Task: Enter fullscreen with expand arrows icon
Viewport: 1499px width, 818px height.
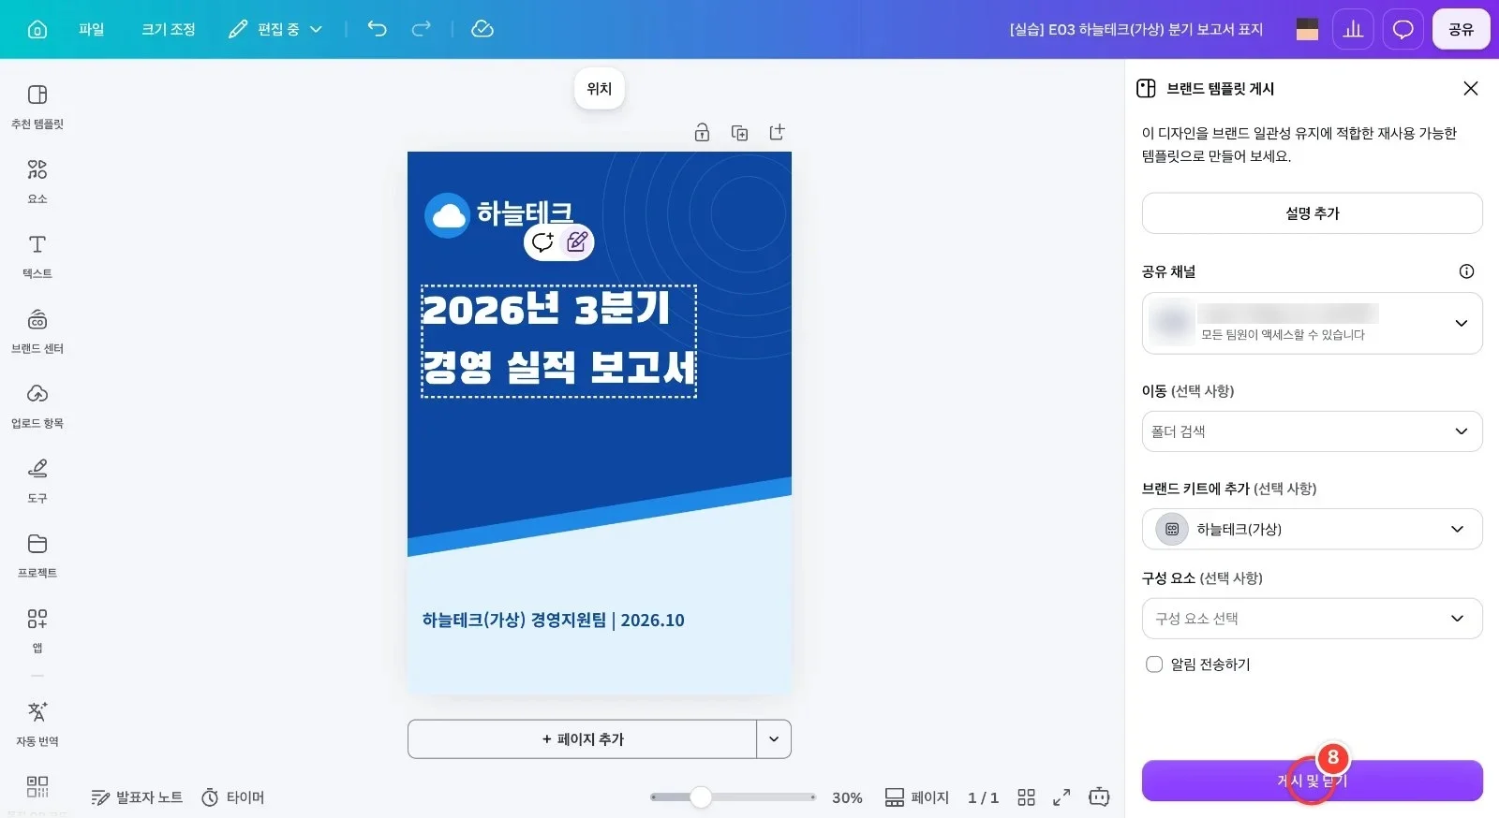Action: (x=1061, y=797)
